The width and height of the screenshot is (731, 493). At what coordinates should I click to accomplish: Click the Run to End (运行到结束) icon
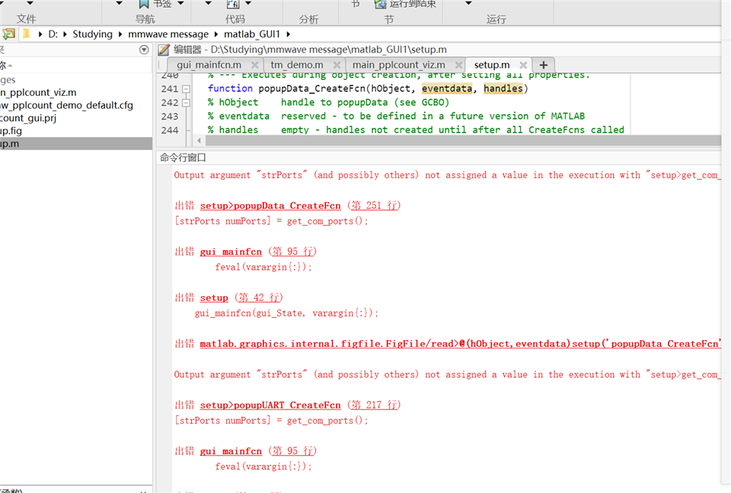[381, 4]
